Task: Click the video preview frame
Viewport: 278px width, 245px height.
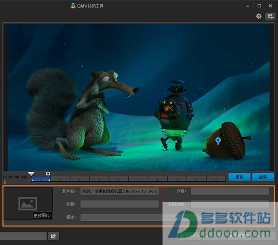Action: [x=139, y=97]
